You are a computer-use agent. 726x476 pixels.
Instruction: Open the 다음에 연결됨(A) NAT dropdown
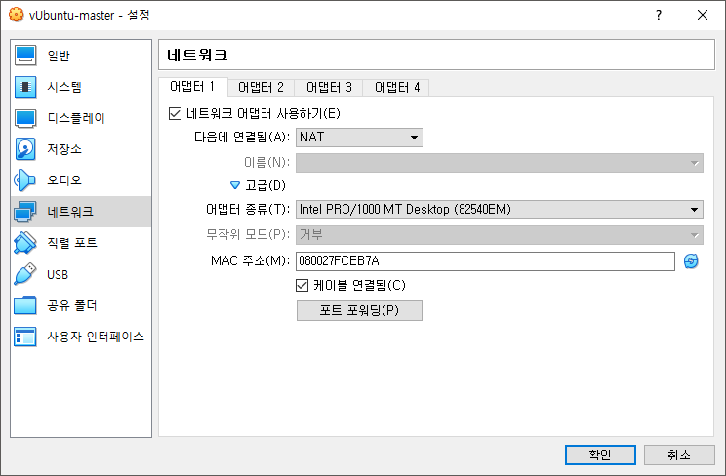tap(359, 138)
